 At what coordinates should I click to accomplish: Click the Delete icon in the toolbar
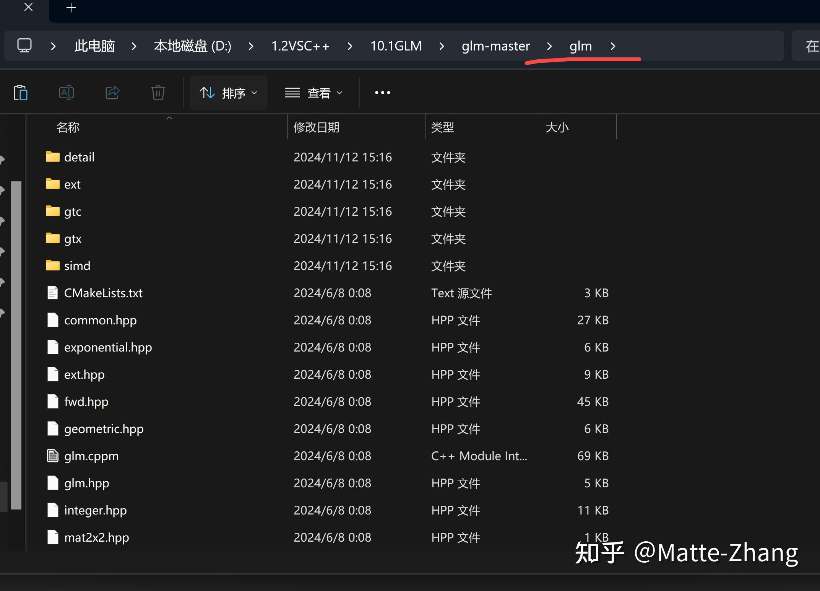tap(158, 93)
